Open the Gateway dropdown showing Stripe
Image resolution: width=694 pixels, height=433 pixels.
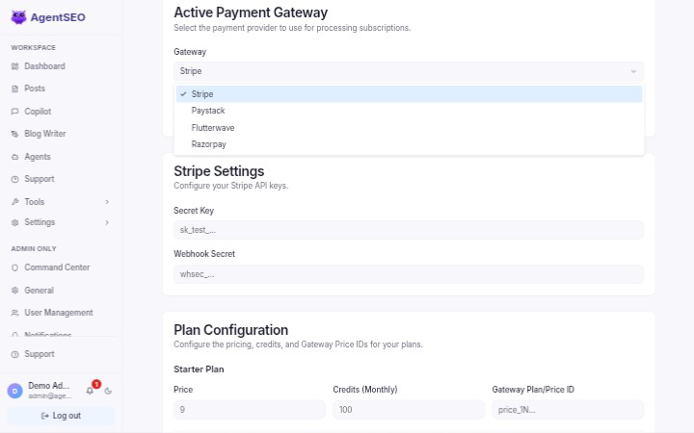pyautogui.click(x=409, y=71)
